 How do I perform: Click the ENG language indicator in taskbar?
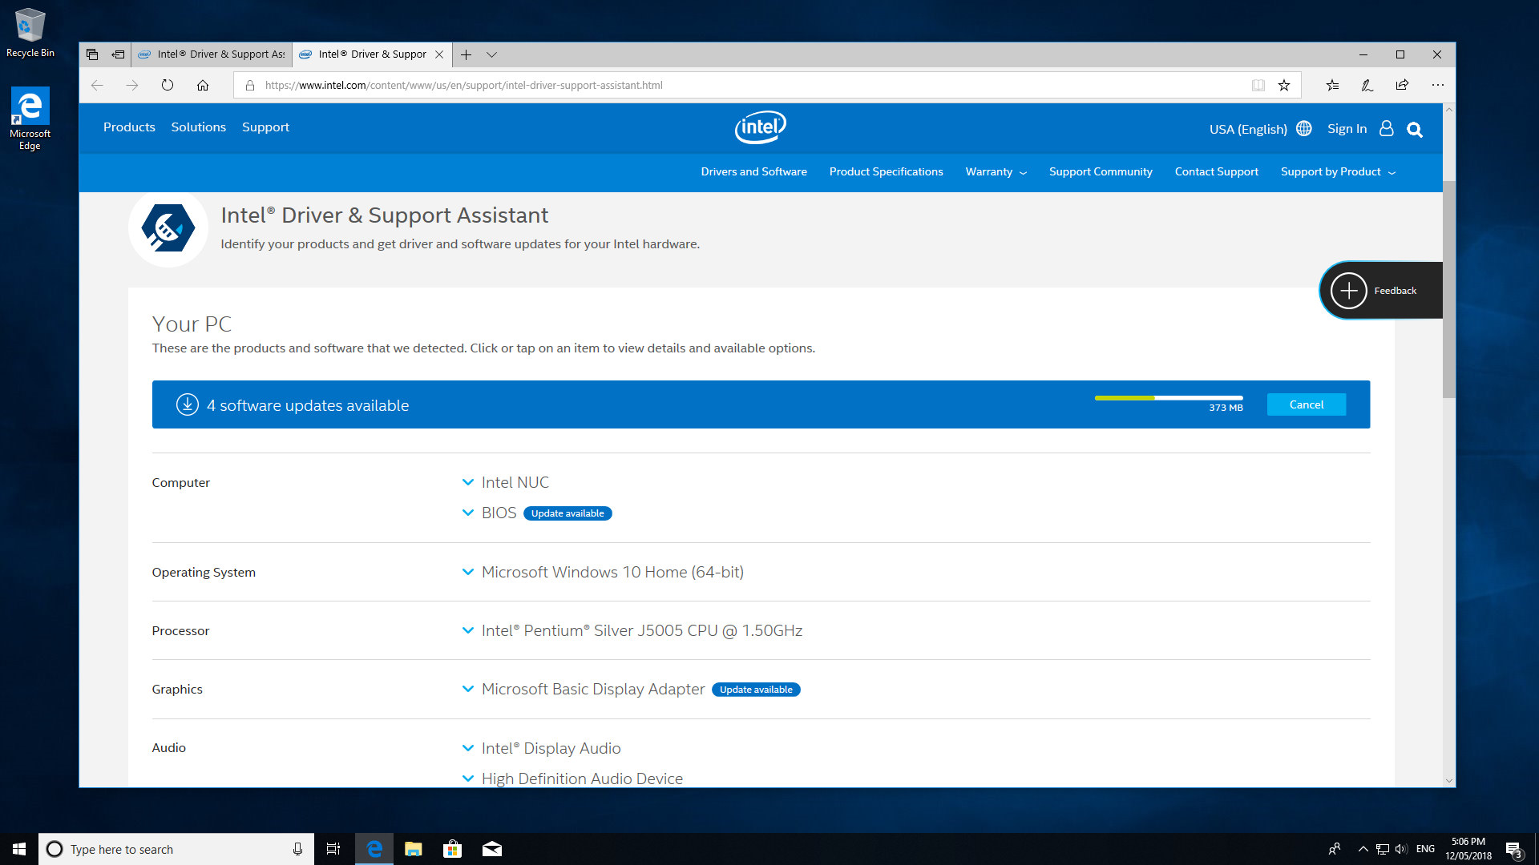click(1425, 849)
